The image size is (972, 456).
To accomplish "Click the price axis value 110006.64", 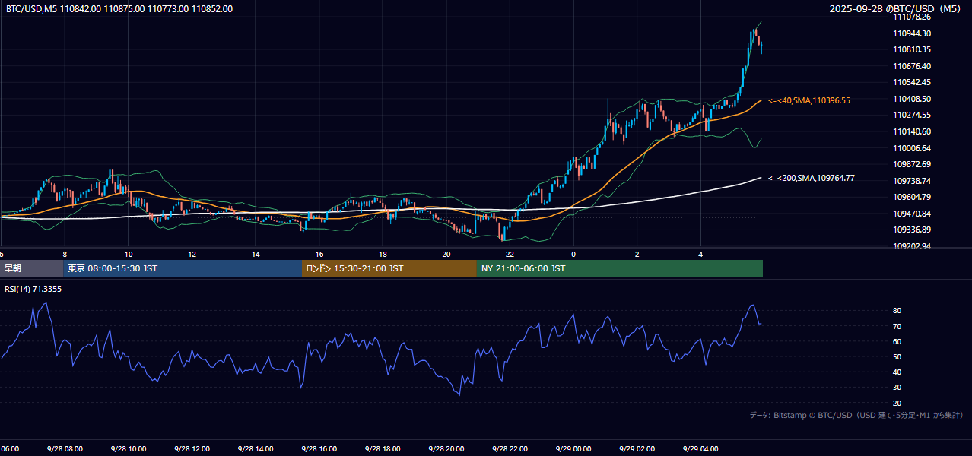I will point(913,148).
